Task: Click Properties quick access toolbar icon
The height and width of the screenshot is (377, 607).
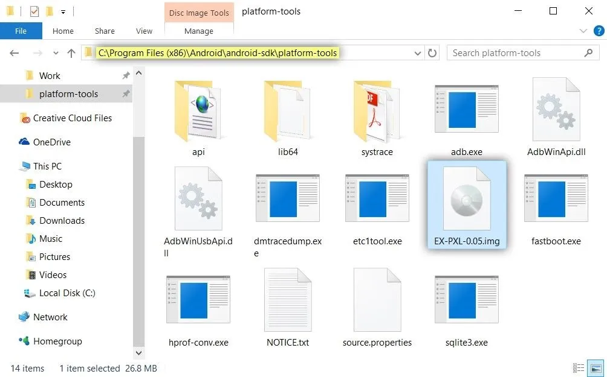Action: [34, 11]
